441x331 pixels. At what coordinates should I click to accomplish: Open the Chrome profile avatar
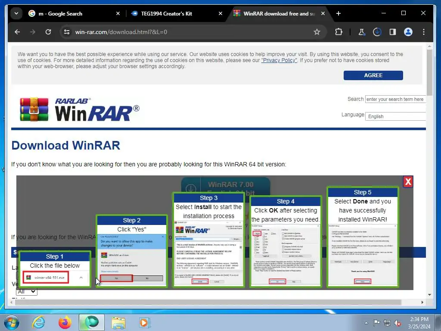[408, 32]
